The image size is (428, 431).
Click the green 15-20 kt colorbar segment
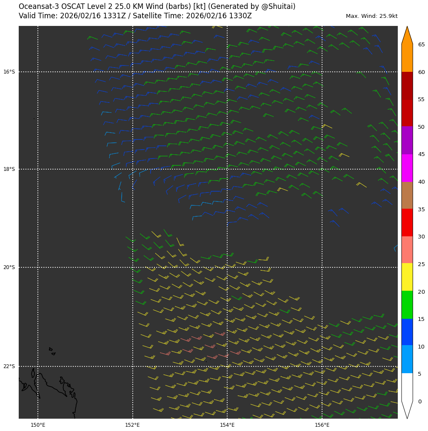click(407, 304)
